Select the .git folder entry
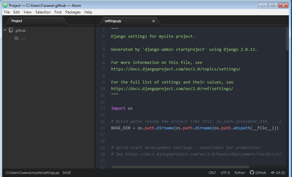Screen dimensions: 292x177 23,38
